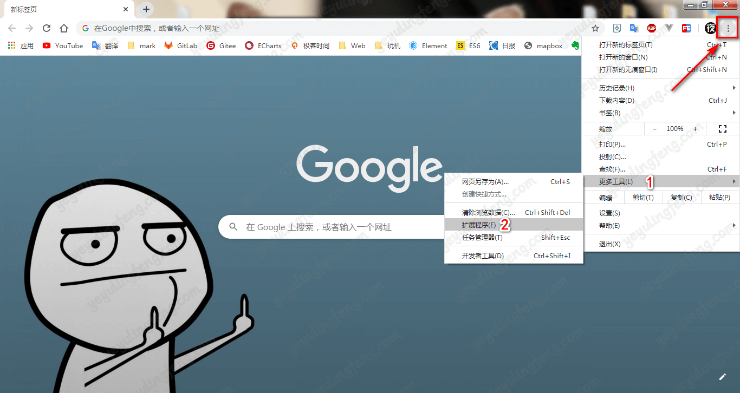Screen dimensions: 740x393
Task: Open the mapbox bookmark
Action: pos(543,46)
